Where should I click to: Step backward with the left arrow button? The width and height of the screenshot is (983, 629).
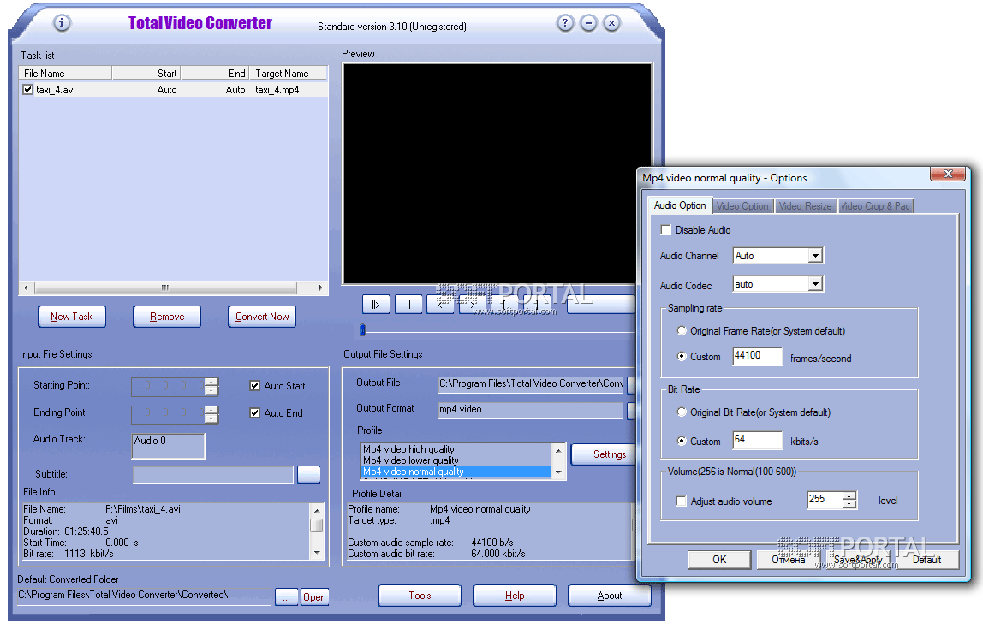click(441, 305)
